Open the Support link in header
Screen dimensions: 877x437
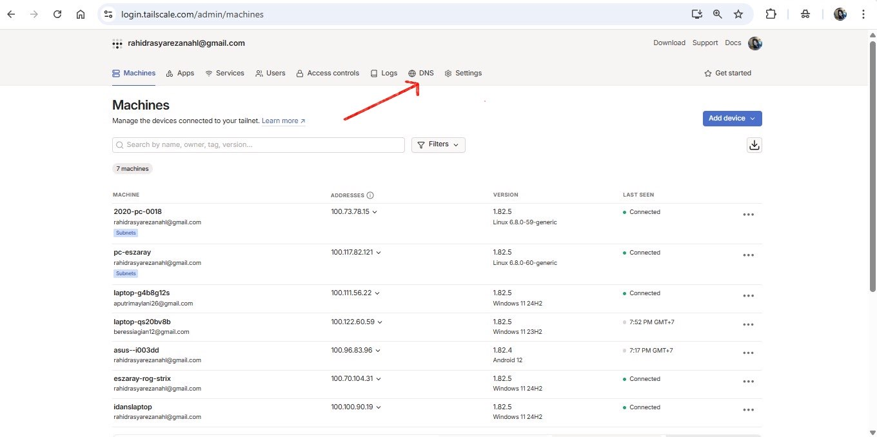[705, 43]
